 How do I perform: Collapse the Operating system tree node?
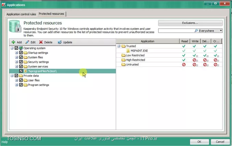pos(12,48)
